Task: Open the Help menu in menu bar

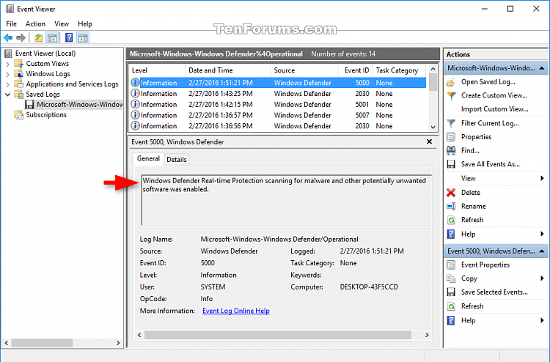Action: [85, 24]
